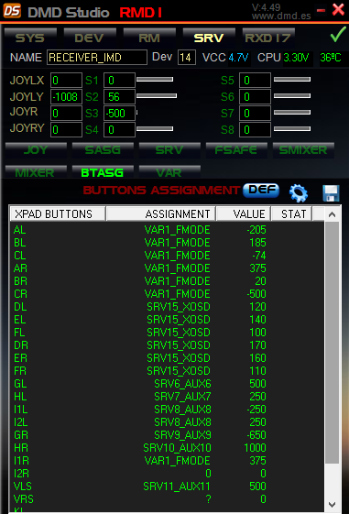Open the FSAFE section

coord(236,150)
